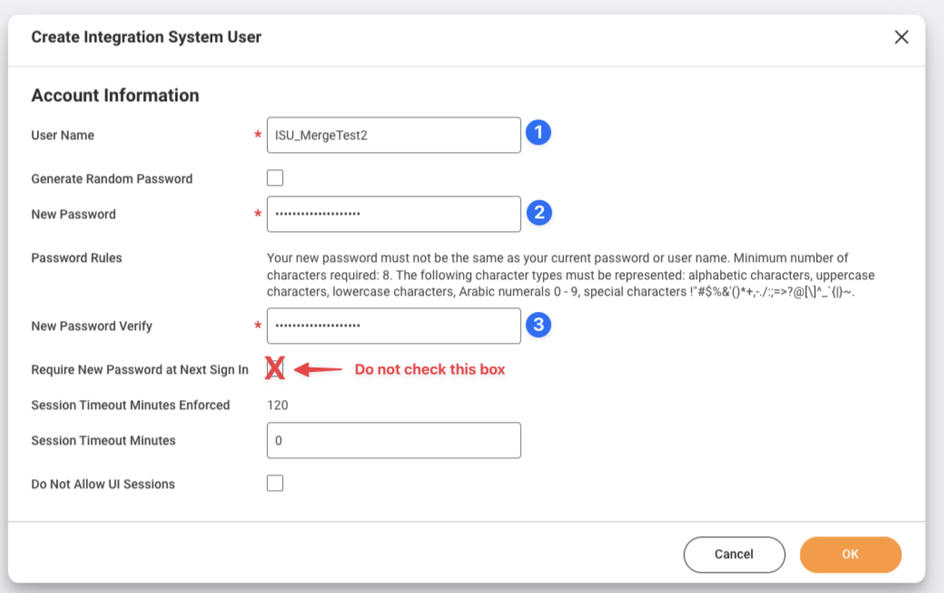Click into the New Password field
This screenshot has width=944, height=593.
click(393, 214)
